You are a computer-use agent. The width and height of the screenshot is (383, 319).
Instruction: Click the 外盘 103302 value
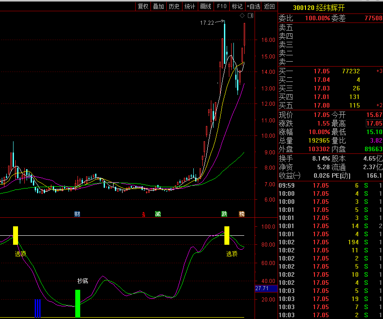[319, 149]
